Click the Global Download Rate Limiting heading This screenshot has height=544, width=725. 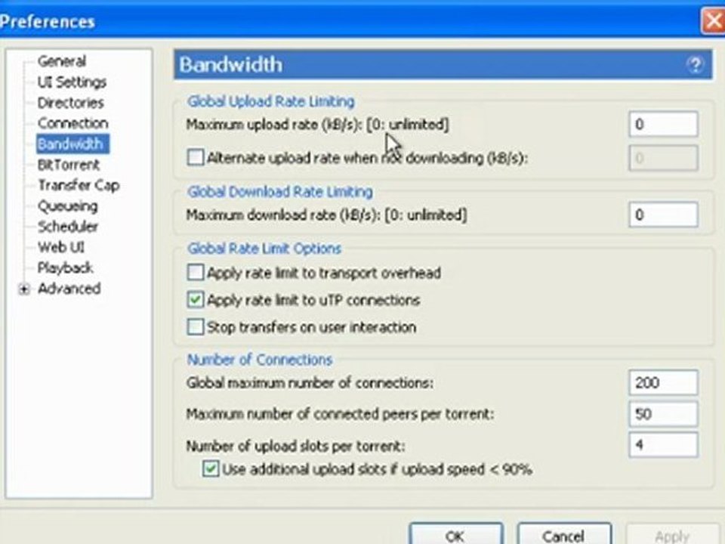click(x=280, y=191)
